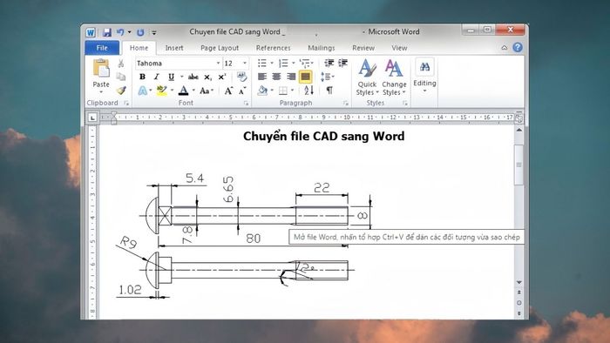
Task: Switch to the Review tab
Action: pyautogui.click(x=363, y=48)
